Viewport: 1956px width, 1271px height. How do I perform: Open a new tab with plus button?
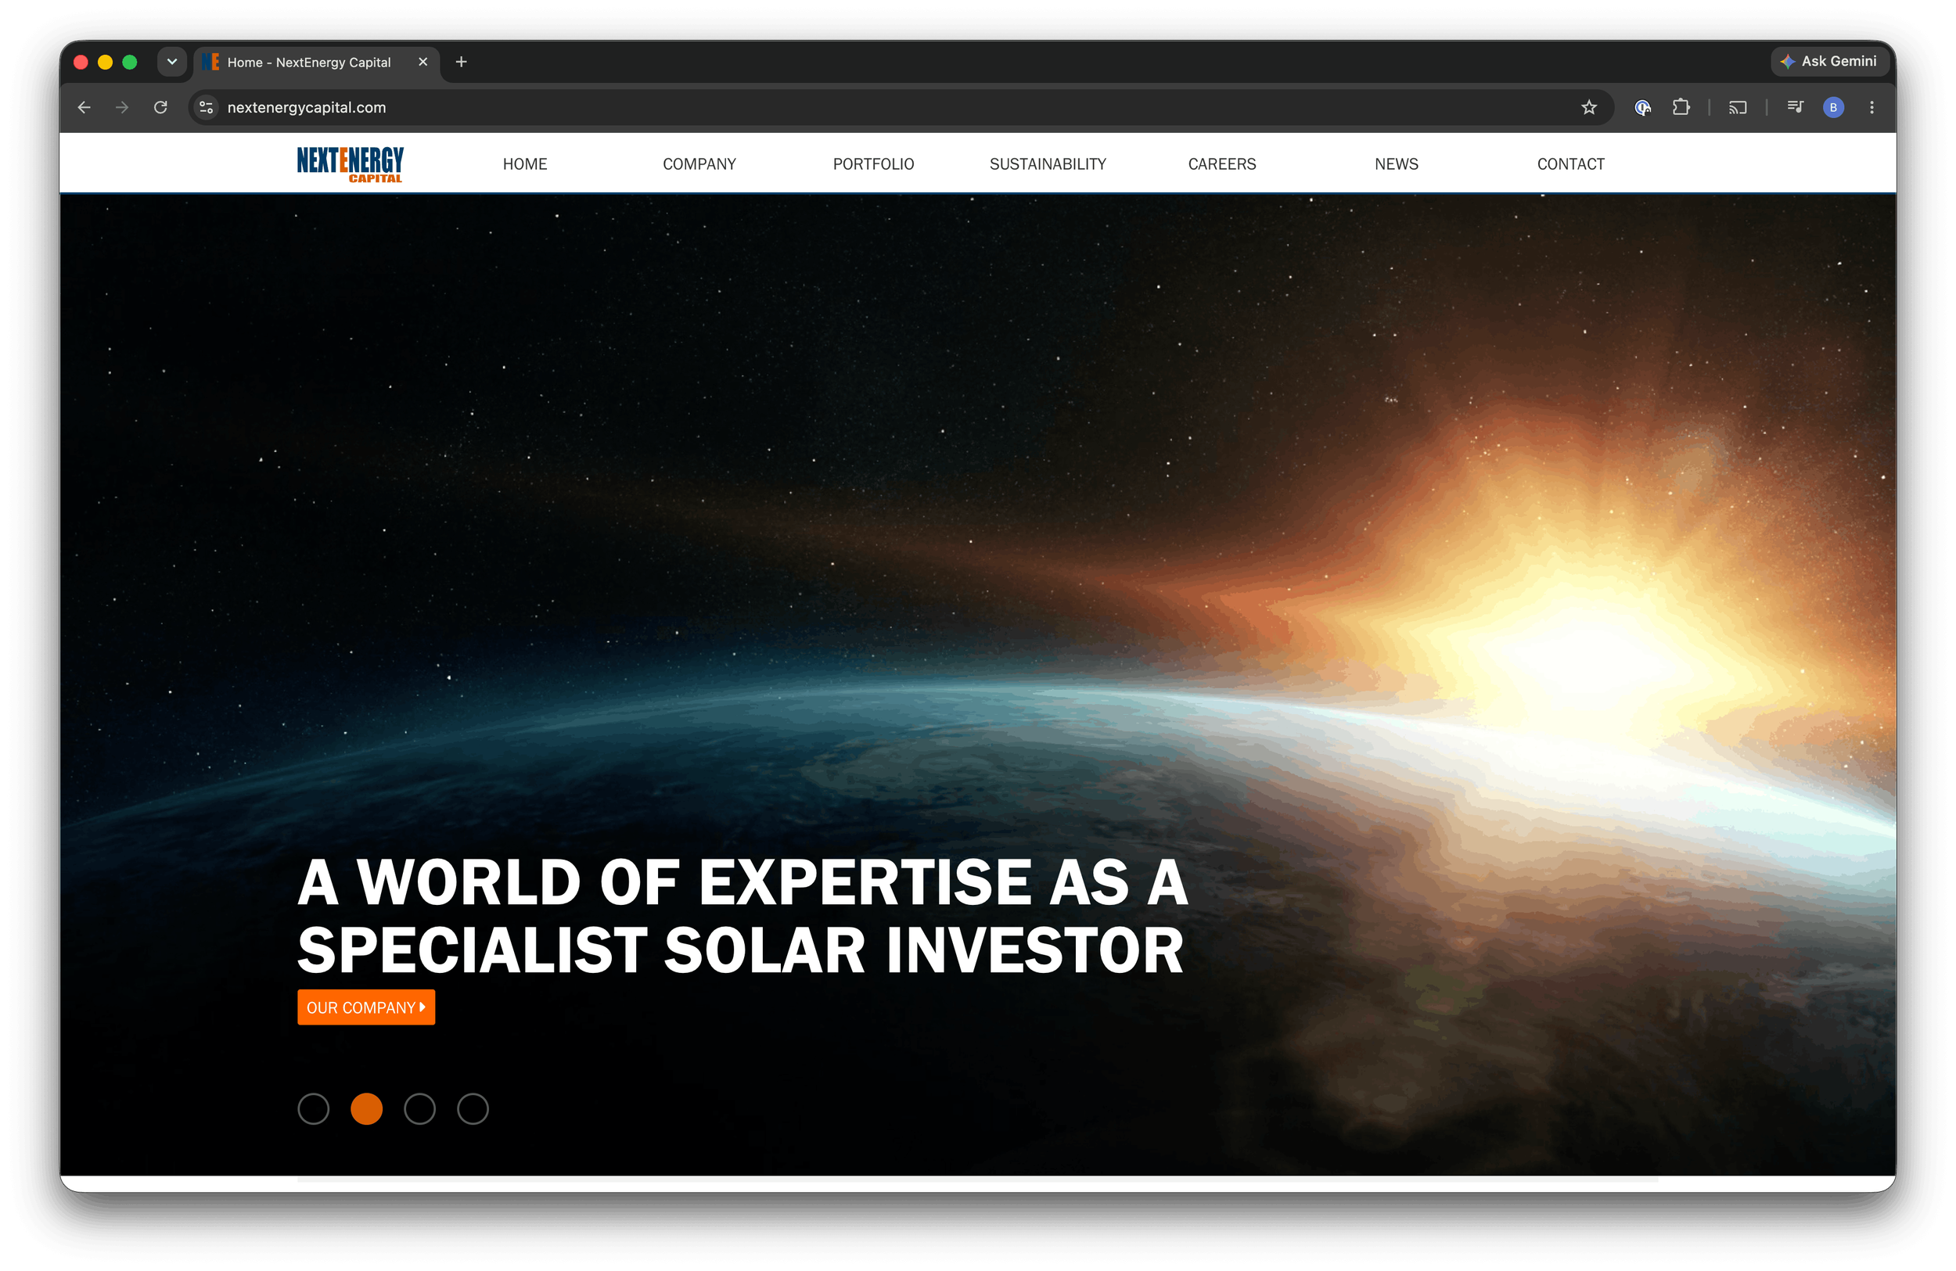pyautogui.click(x=461, y=62)
